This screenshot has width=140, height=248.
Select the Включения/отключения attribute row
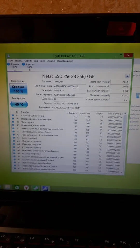67,126
